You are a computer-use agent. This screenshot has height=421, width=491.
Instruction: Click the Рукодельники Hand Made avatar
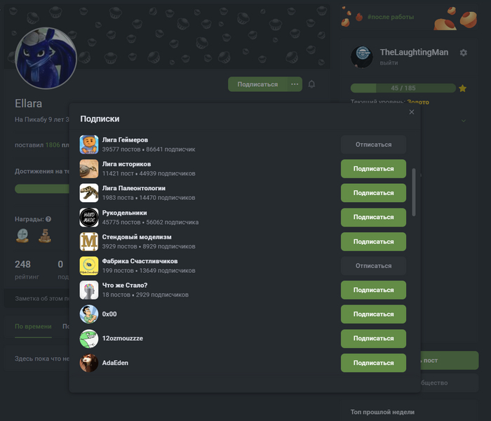(89, 218)
